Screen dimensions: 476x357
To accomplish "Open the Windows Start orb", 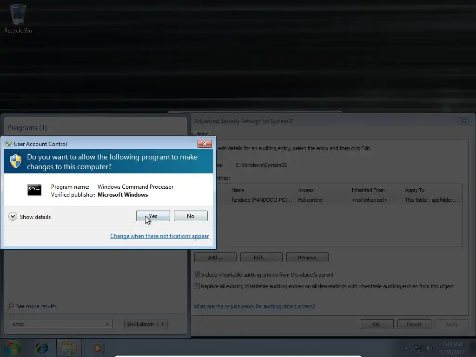I will tap(12, 348).
